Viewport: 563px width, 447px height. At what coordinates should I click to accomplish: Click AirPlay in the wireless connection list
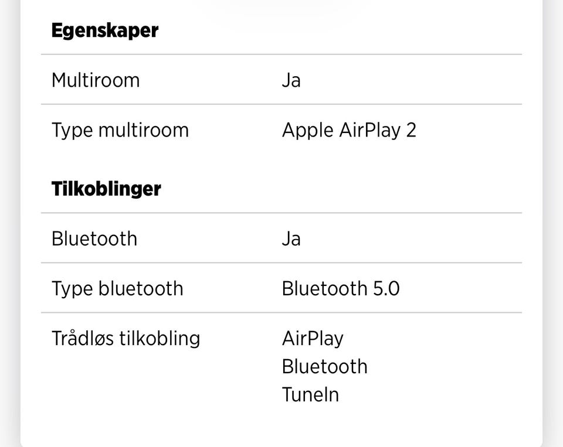(x=313, y=339)
